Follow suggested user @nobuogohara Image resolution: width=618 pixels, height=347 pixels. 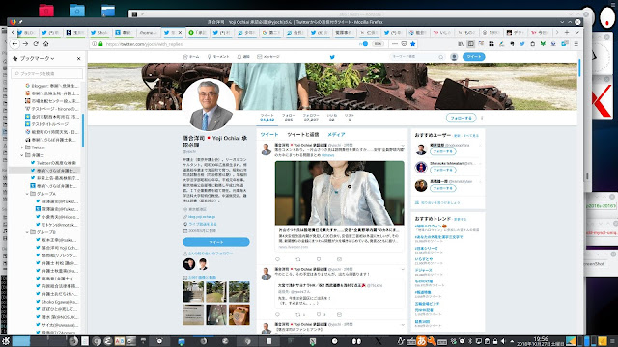(x=443, y=151)
